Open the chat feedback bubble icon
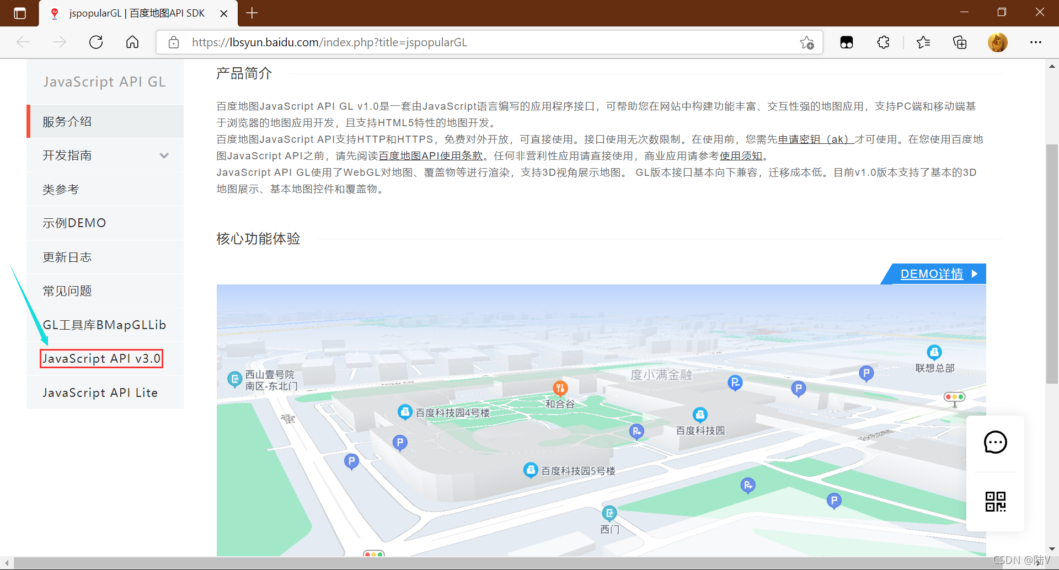The image size is (1059, 570). coord(996,443)
